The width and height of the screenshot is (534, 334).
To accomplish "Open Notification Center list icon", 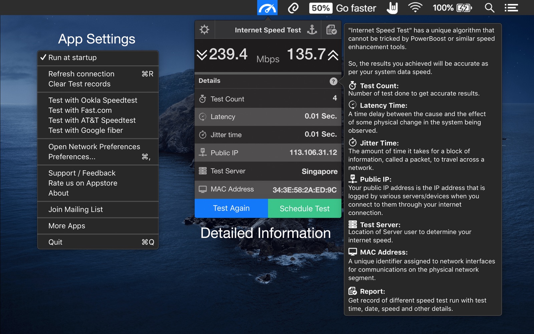I will click(511, 8).
